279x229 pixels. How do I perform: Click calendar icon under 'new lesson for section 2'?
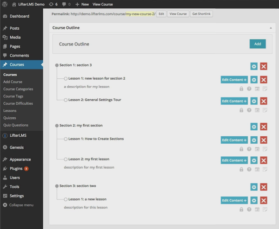tap(257, 89)
